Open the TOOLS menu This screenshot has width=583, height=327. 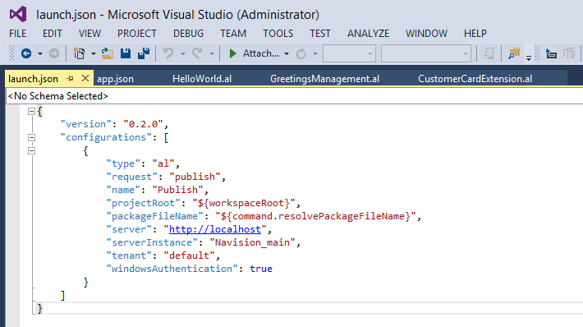pos(278,34)
